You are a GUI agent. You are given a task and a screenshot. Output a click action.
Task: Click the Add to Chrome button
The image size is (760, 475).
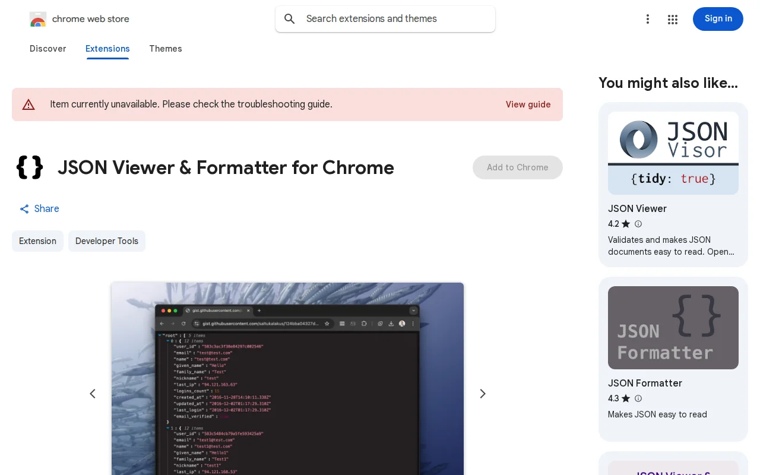point(518,167)
